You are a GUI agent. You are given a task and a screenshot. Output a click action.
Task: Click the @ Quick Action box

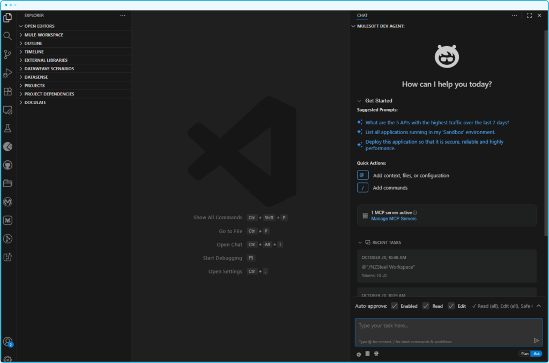(x=362, y=175)
